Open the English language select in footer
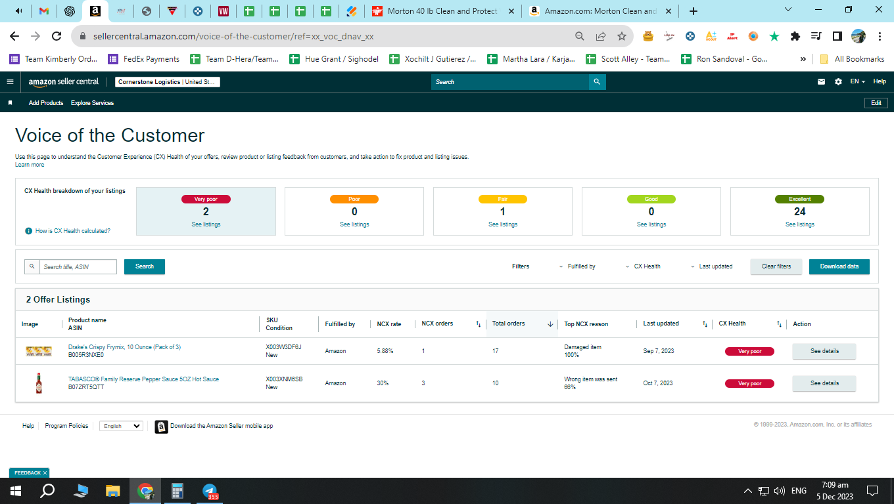Viewport: 894px width, 504px height. point(121,426)
